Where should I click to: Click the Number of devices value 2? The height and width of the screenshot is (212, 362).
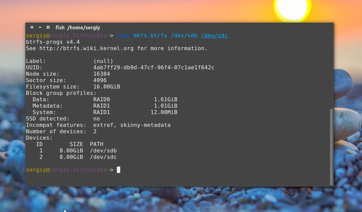tap(95, 132)
